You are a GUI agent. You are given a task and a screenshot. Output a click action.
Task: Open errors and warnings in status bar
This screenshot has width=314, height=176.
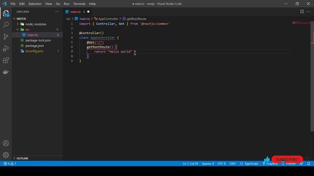[x=10, y=163]
